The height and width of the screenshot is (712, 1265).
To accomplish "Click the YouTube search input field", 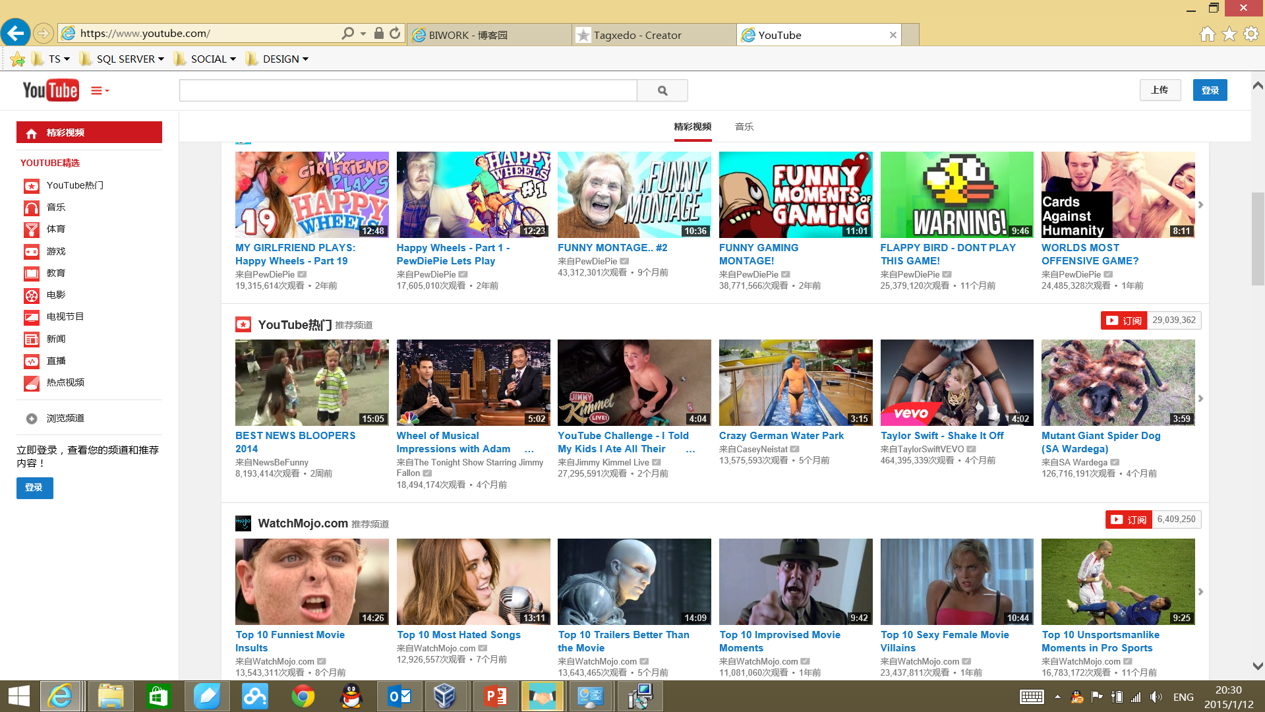I will [408, 90].
